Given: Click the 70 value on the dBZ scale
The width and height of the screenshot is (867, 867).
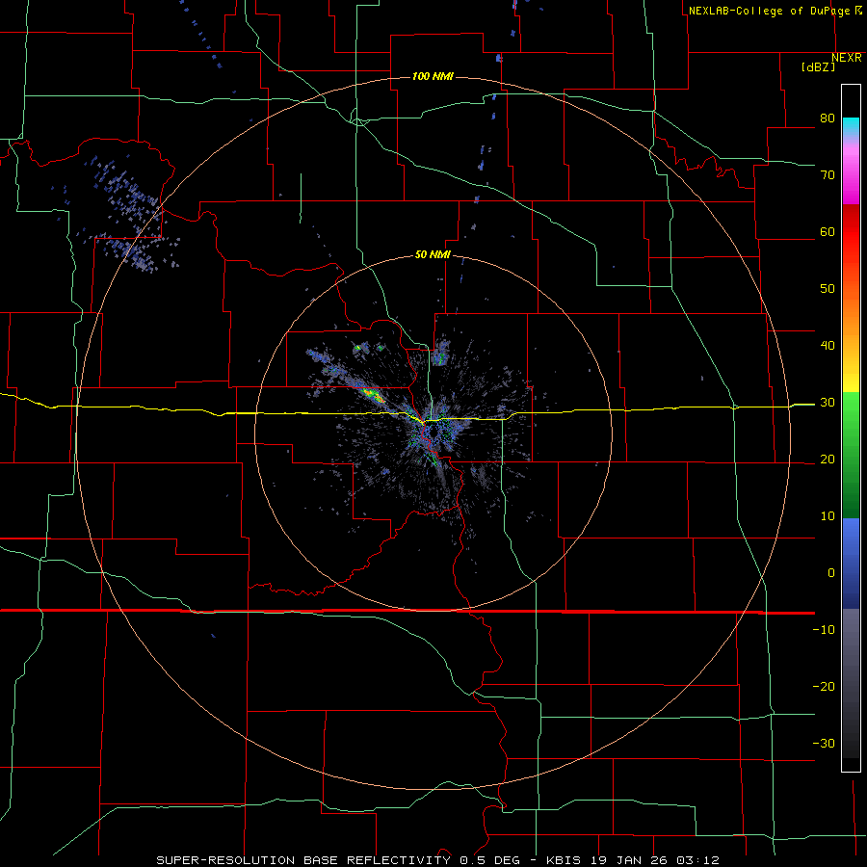Looking at the screenshot, I should pos(828,175).
